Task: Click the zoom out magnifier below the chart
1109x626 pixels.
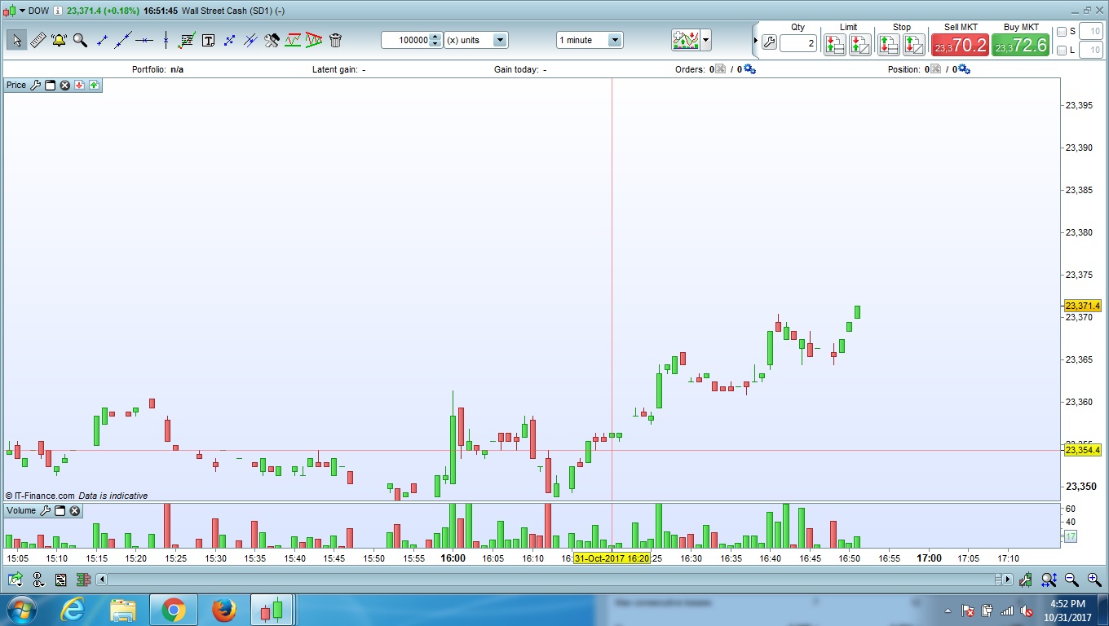Action: [1071, 580]
